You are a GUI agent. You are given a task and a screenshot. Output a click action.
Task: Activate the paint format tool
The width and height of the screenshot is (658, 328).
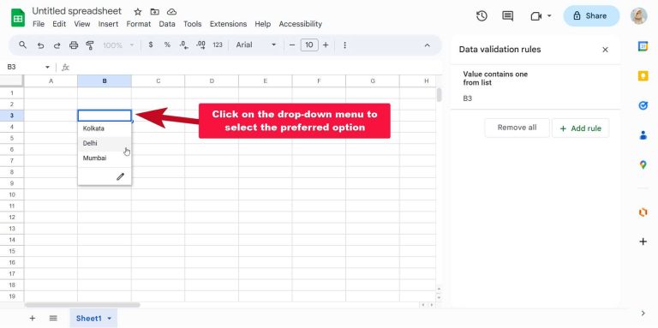[x=90, y=45]
